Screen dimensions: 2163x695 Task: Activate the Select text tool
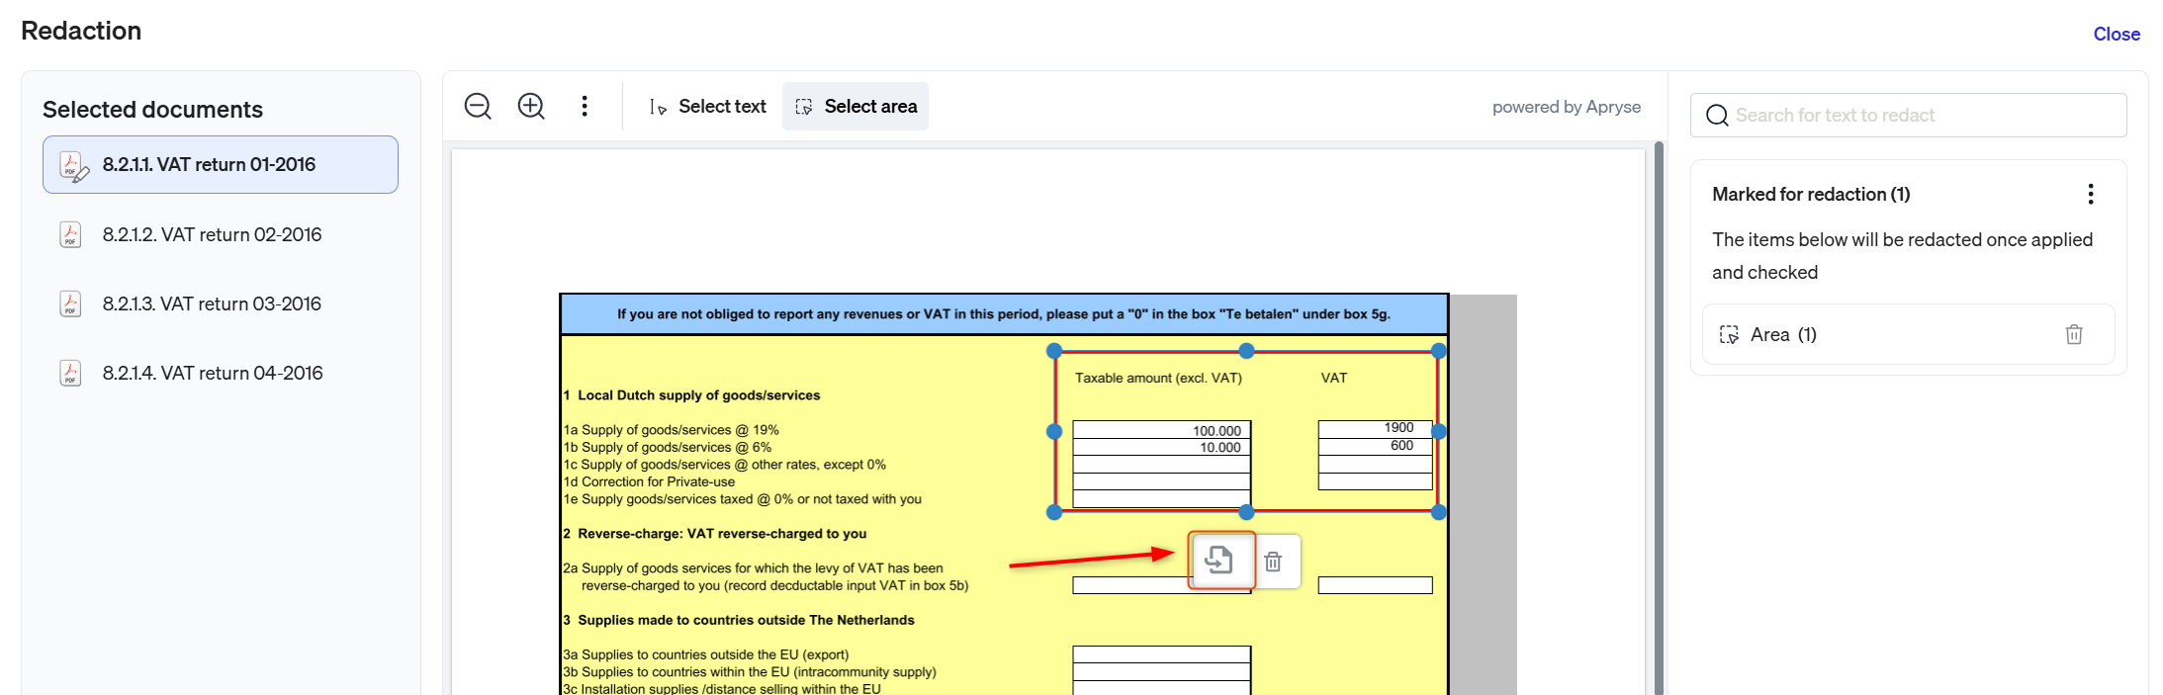[707, 106]
